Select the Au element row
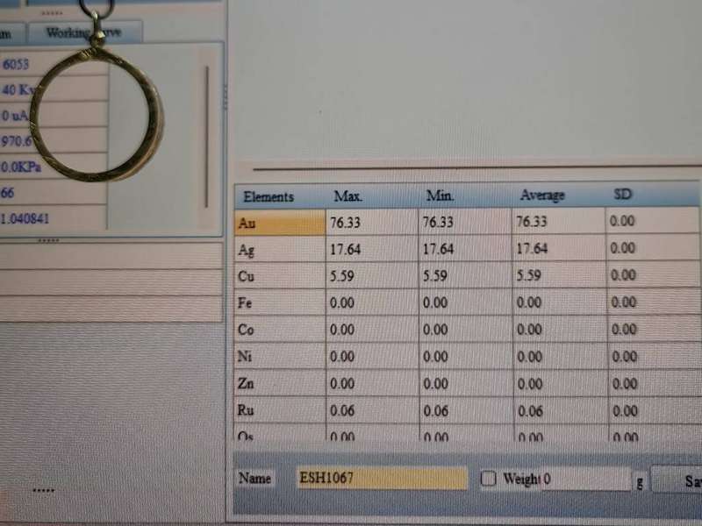Viewport: 702px width, 526px height. [279, 224]
